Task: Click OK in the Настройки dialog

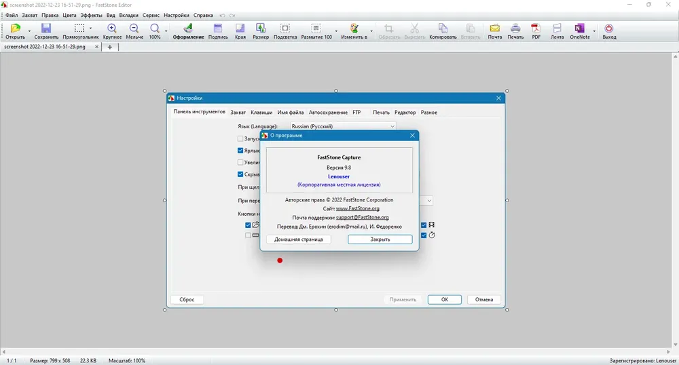Action: coord(445,299)
